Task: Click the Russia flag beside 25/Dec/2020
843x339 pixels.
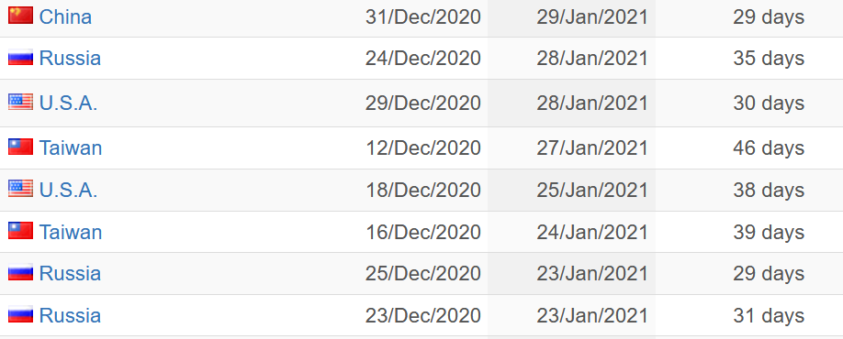Action: click(20, 272)
